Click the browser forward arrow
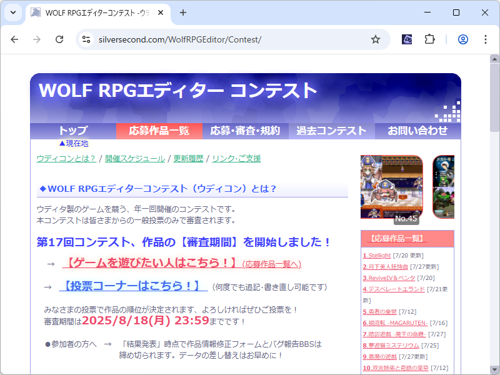The image size is (500, 375). (x=37, y=39)
